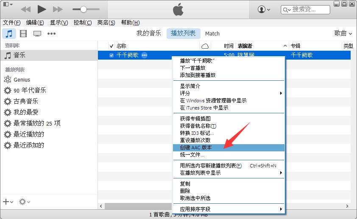Screen dimensions: 357x219
Task: Choose 获得音轨名称(T) menu item
Action: tap(229, 126)
